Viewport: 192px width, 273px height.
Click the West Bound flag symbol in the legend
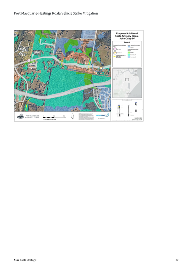(115, 53)
